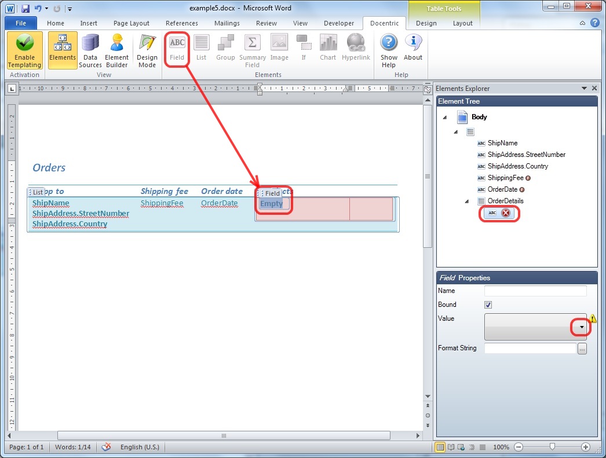Image resolution: width=606 pixels, height=458 pixels.
Task: Click the Enable Templating button
Action: (x=24, y=50)
